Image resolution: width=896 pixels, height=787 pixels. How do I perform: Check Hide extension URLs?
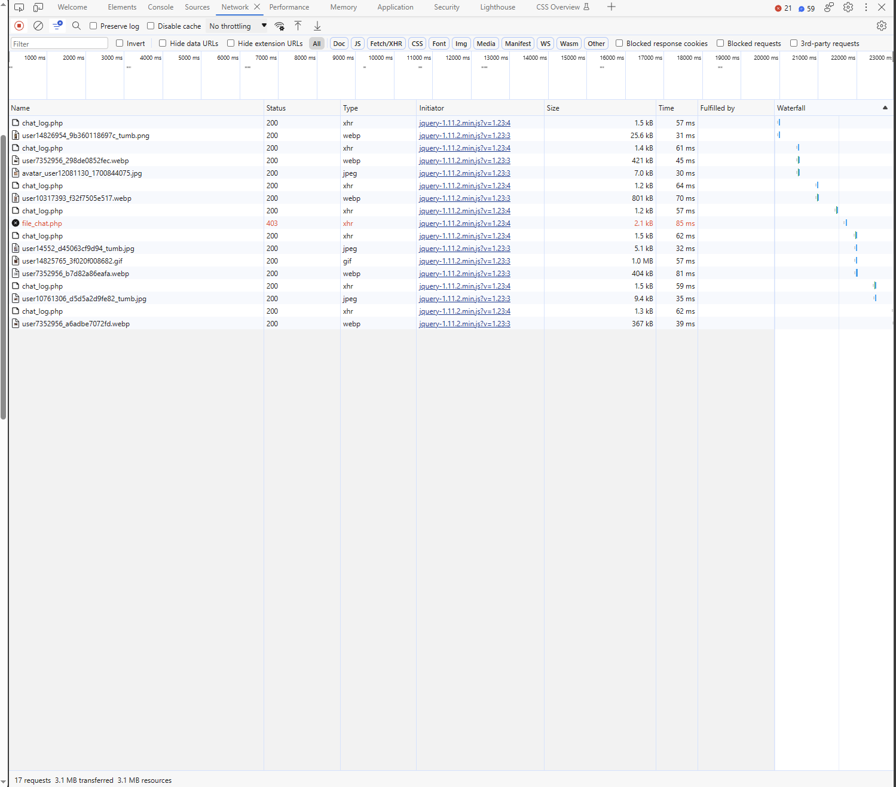coord(231,43)
